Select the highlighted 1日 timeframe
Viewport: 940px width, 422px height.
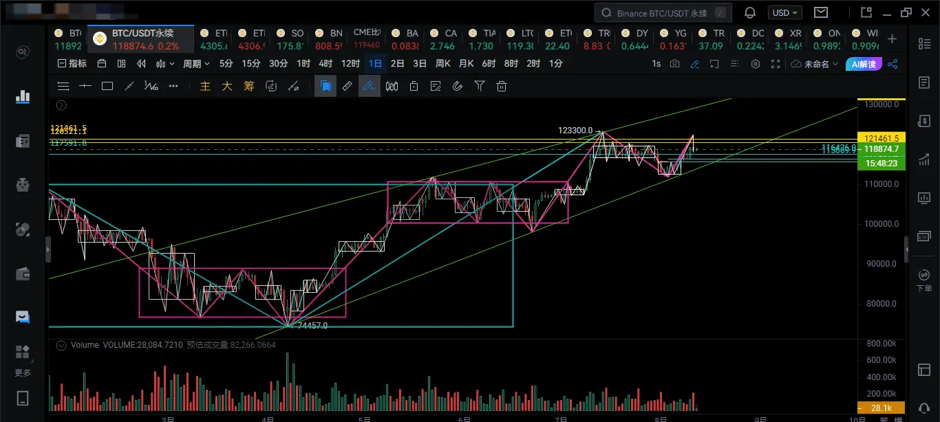(x=375, y=63)
